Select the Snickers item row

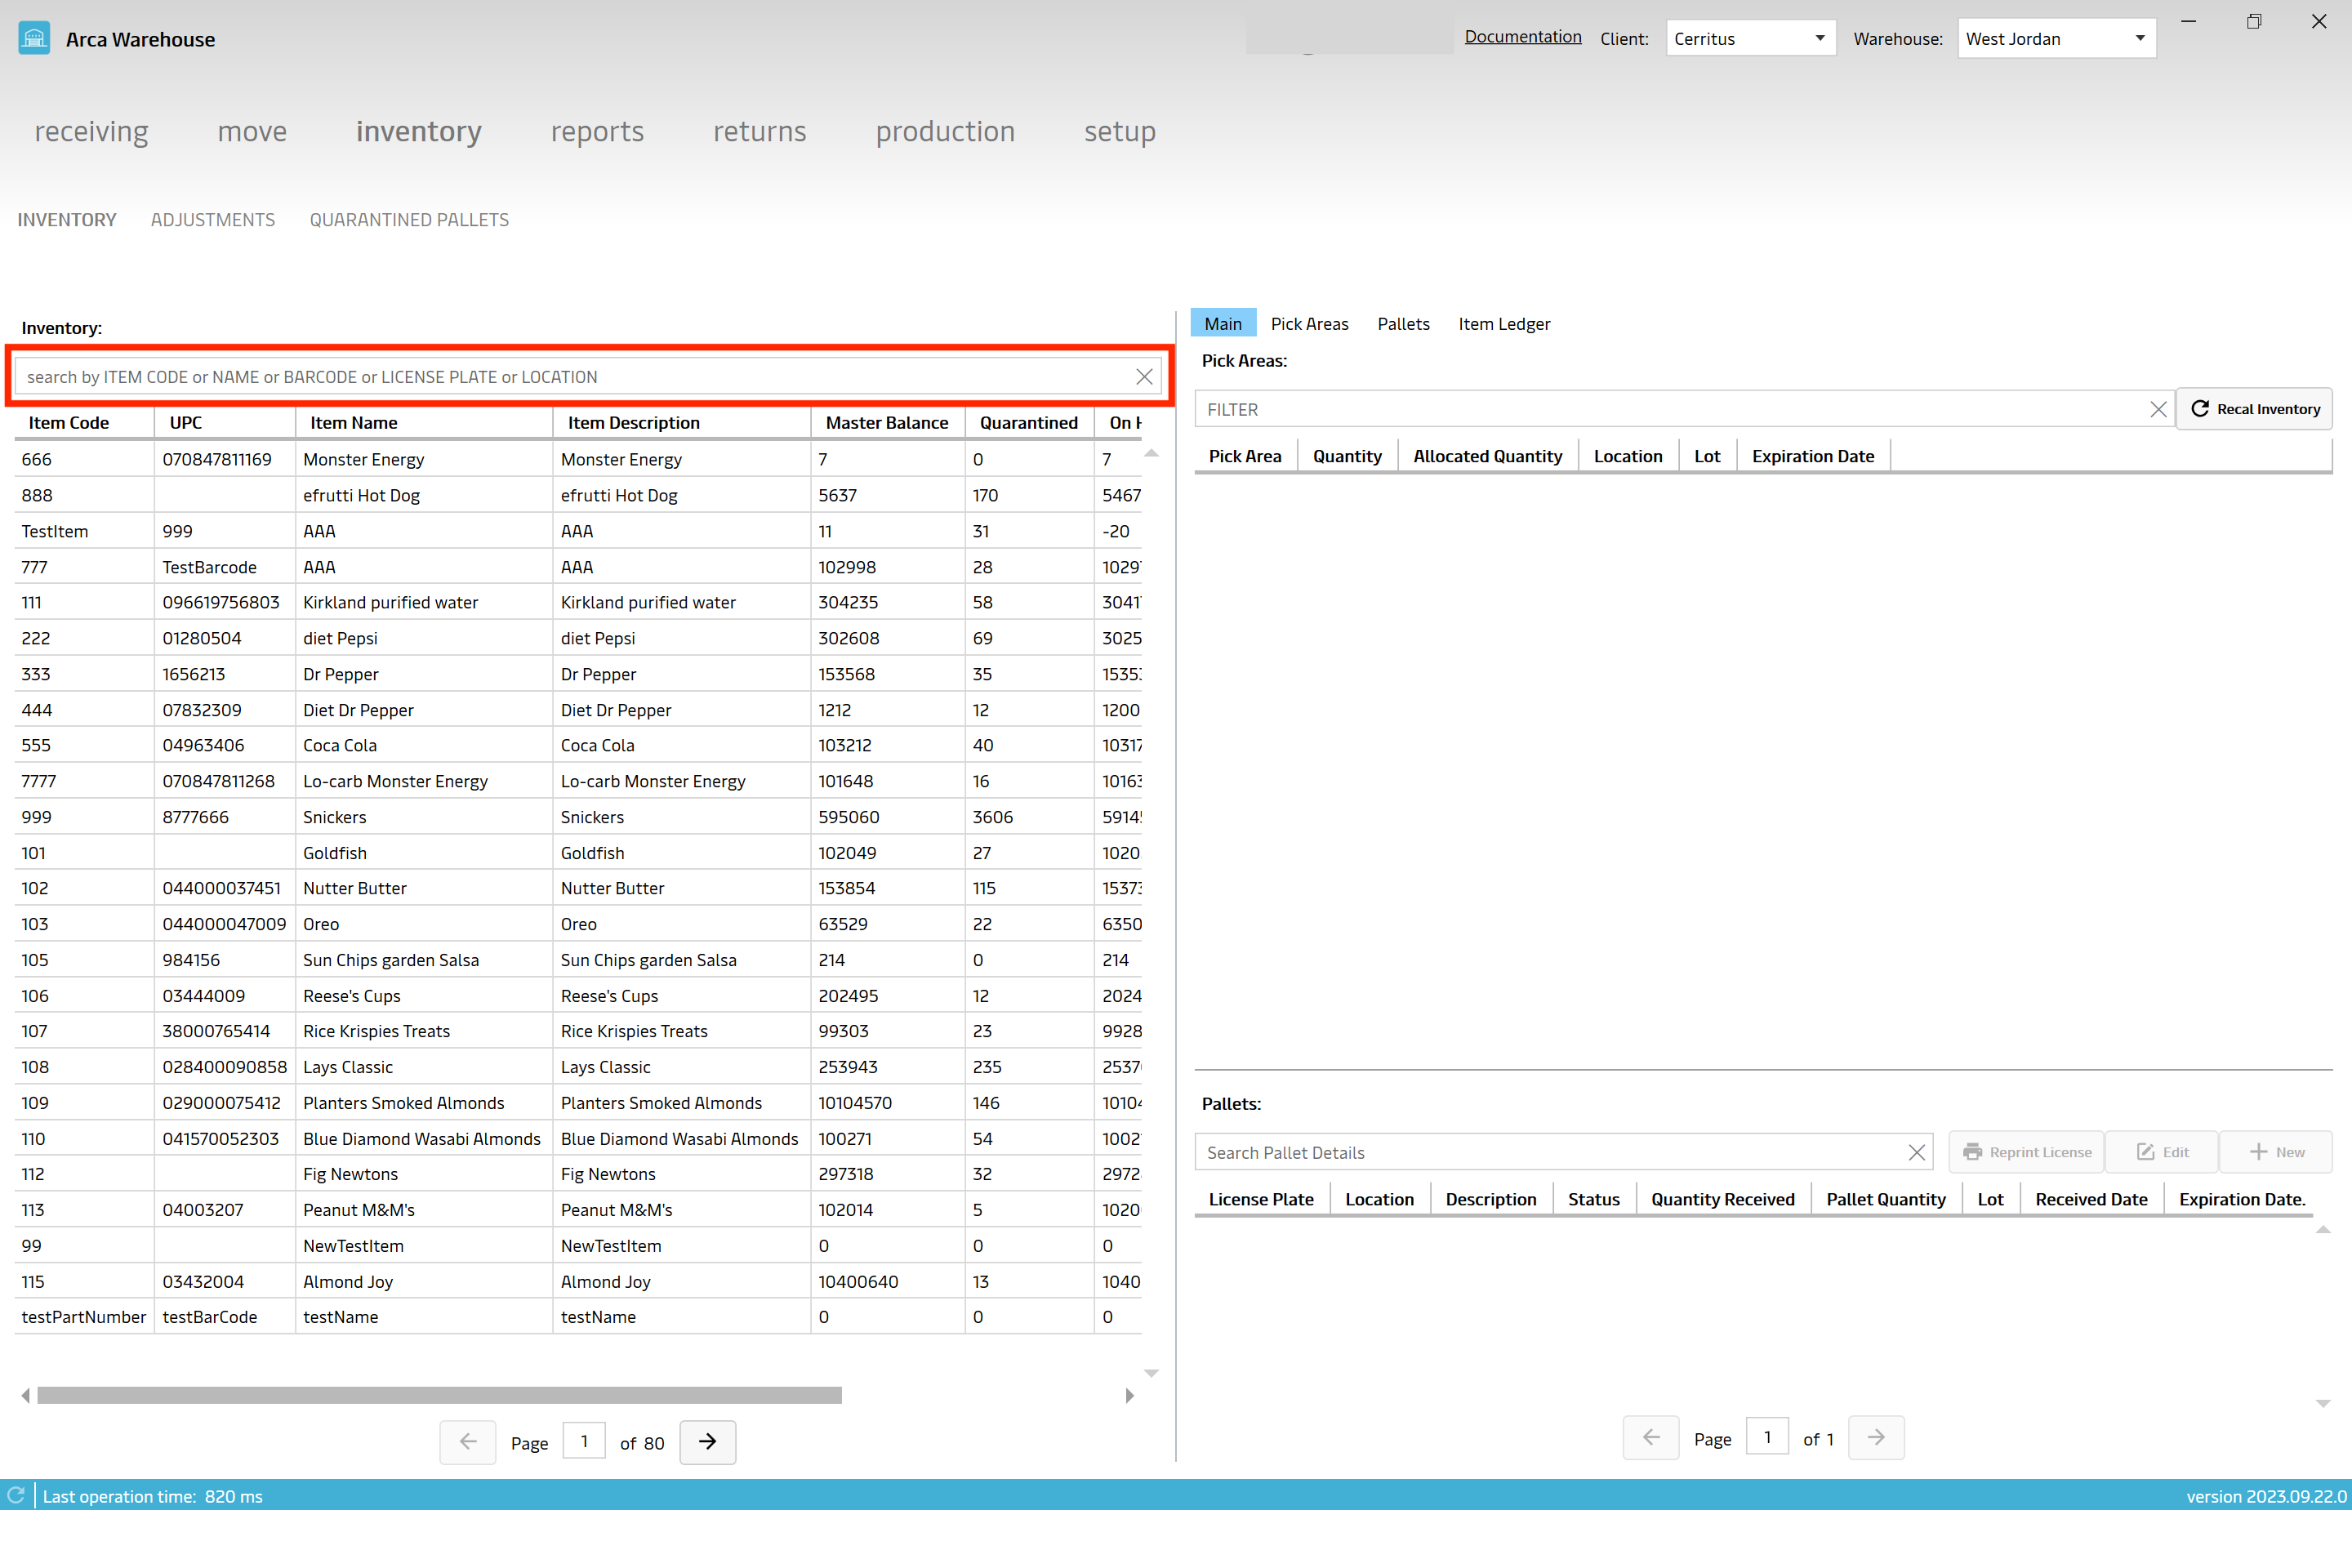(578, 817)
